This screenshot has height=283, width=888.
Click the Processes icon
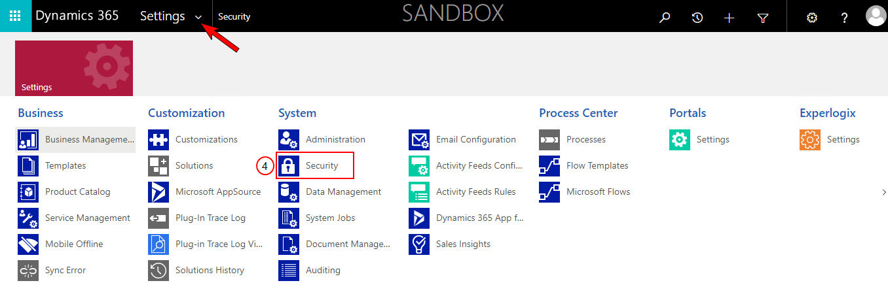tap(549, 140)
